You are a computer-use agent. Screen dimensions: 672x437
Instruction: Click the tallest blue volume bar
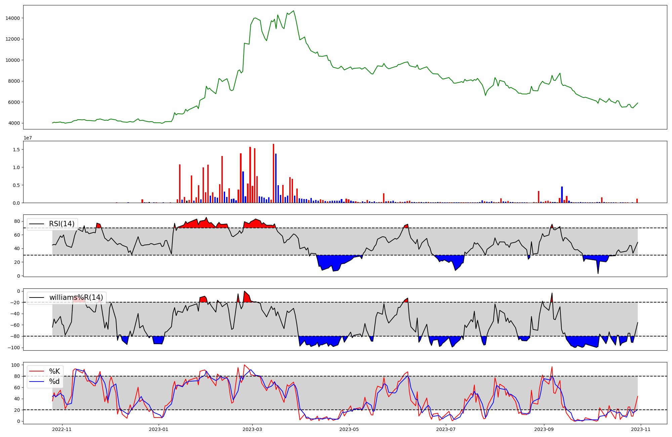pos(276,178)
